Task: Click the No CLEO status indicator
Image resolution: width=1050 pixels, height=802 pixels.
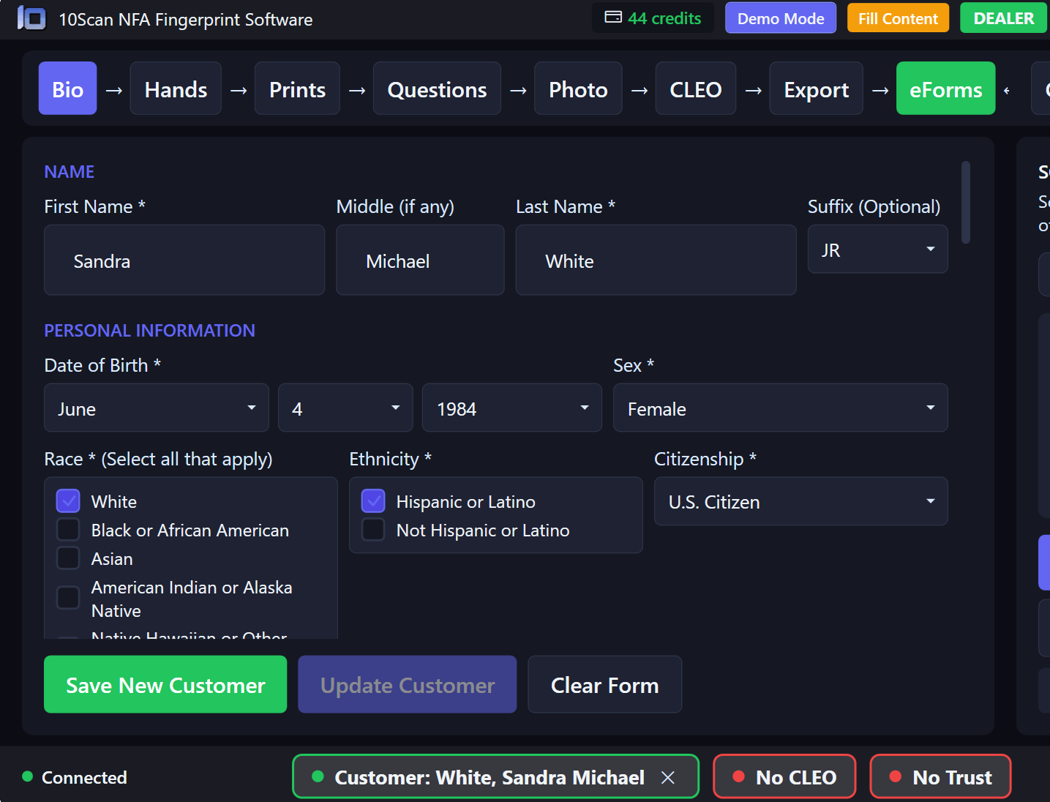Action: point(784,776)
